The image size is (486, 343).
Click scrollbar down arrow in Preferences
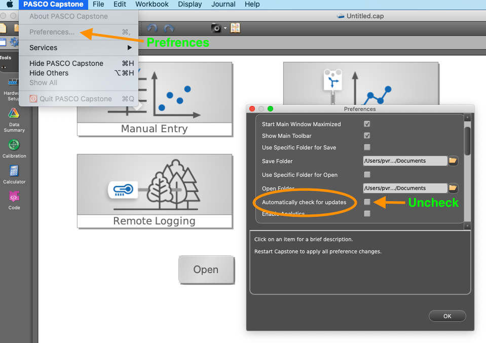coord(467,225)
